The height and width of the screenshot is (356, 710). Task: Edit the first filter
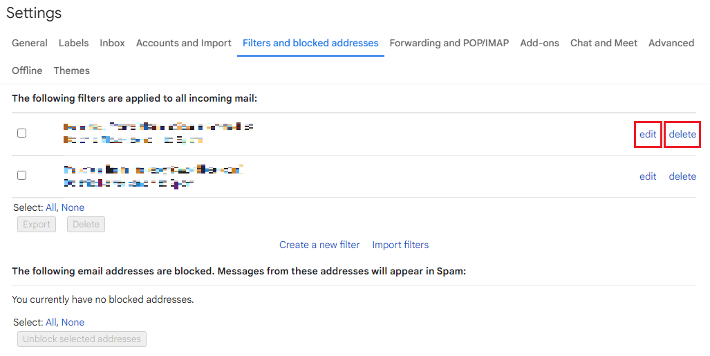pos(648,134)
